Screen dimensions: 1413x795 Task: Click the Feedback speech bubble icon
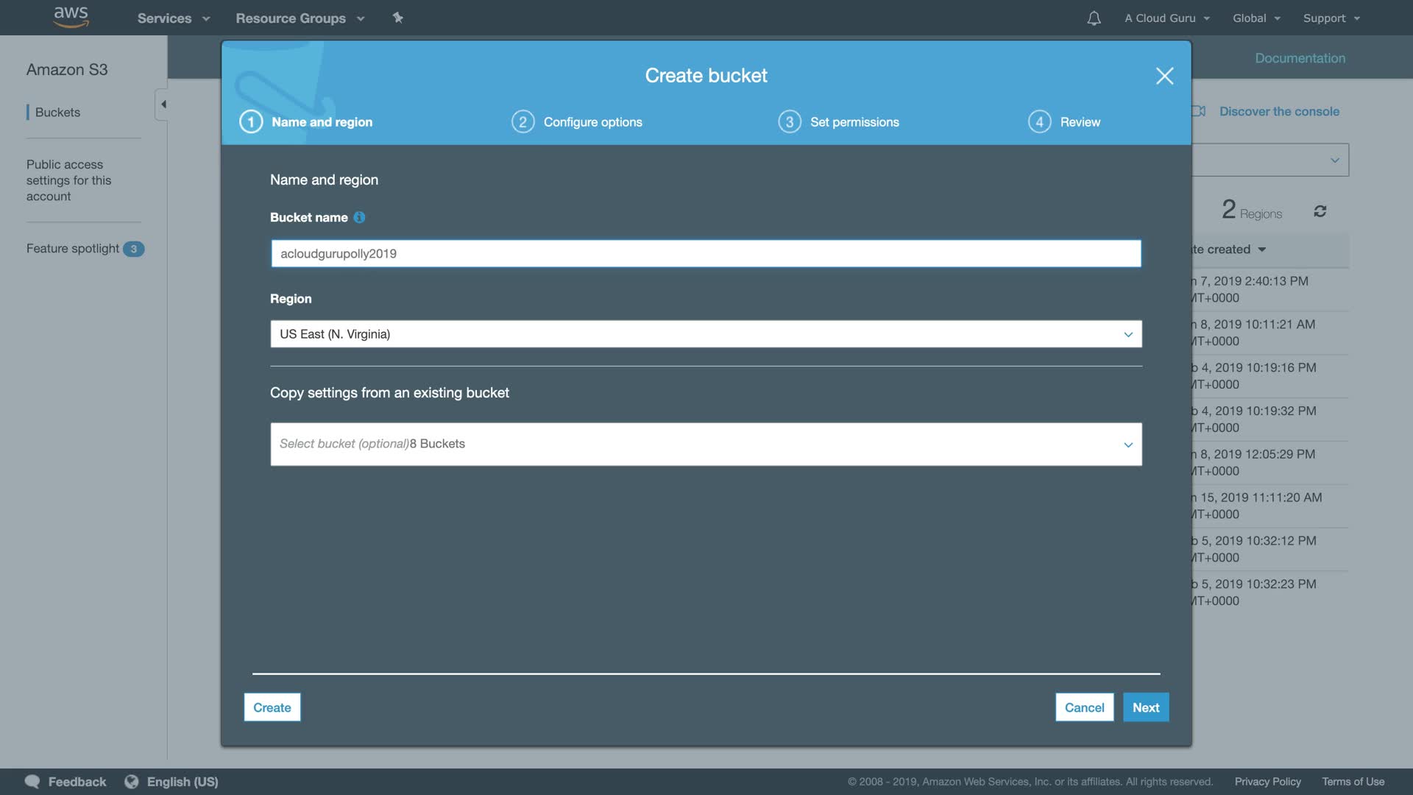pos(32,782)
